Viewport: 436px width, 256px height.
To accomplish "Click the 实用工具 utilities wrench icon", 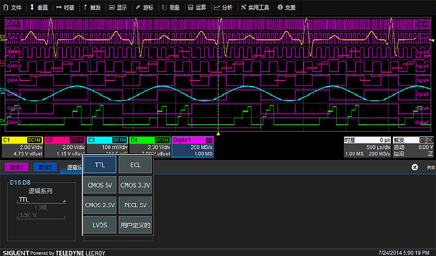I will coord(243,7).
